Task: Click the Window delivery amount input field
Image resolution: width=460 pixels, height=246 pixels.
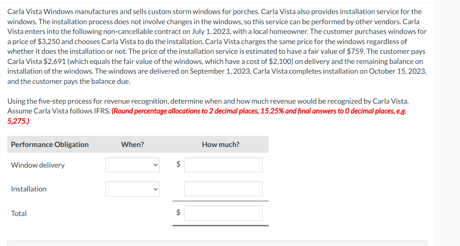Action: pyautogui.click(x=223, y=165)
